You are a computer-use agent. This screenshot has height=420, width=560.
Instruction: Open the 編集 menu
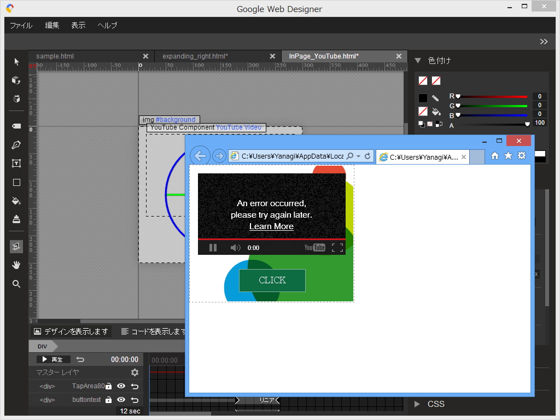52,25
